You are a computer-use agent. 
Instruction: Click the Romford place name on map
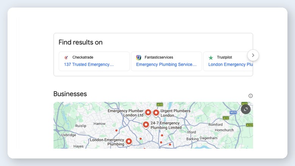click(216, 124)
